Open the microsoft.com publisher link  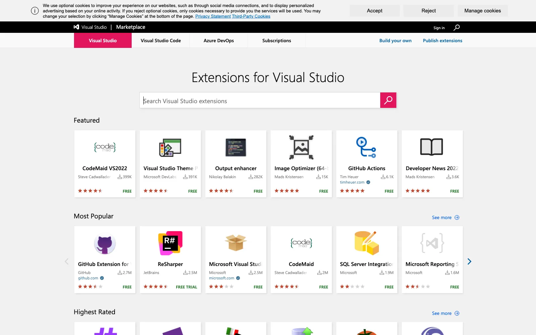(221, 278)
